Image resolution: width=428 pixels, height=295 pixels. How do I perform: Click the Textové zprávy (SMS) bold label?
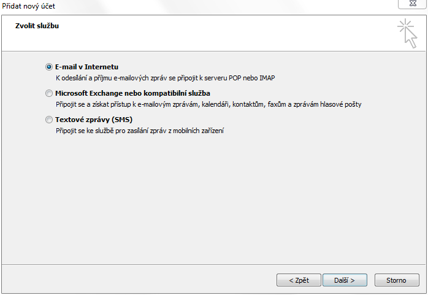click(x=94, y=120)
